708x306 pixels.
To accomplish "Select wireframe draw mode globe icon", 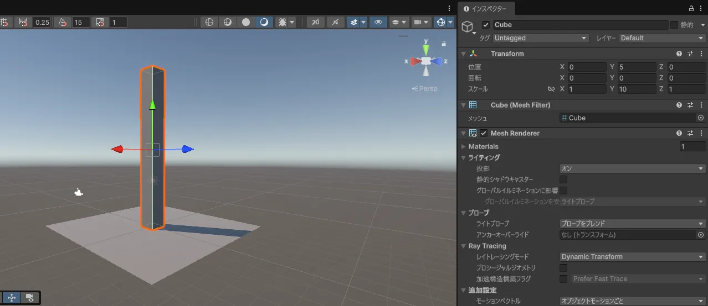I will click(x=209, y=22).
